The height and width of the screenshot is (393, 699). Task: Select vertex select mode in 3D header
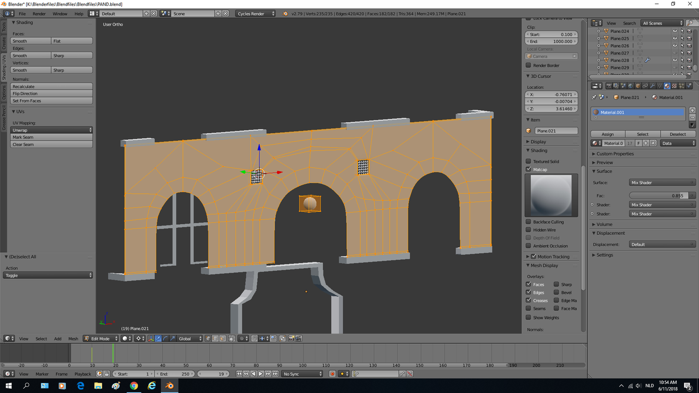(208, 338)
